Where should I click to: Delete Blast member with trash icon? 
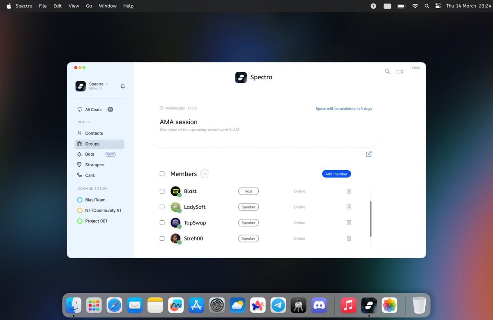pyautogui.click(x=349, y=191)
